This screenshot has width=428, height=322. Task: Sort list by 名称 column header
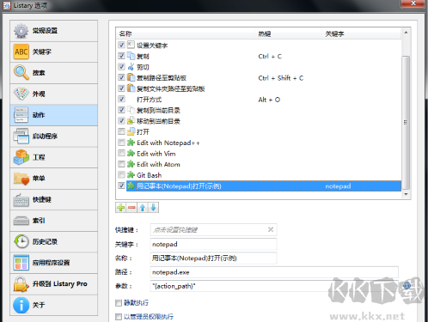186,33
